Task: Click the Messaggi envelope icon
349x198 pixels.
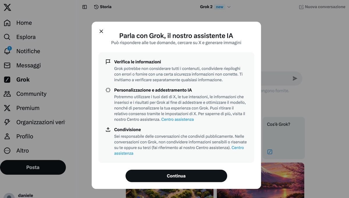Action: pyautogui.click(x=7, y=66)
